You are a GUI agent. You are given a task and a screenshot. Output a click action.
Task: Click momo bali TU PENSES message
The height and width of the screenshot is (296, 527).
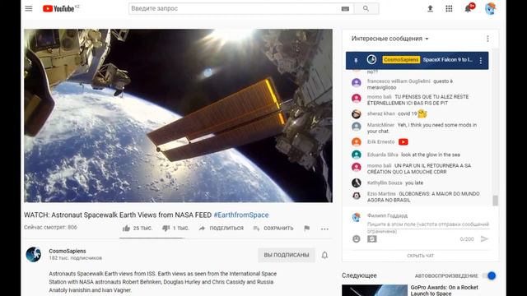pyautogui.click(x=417, y=100)
